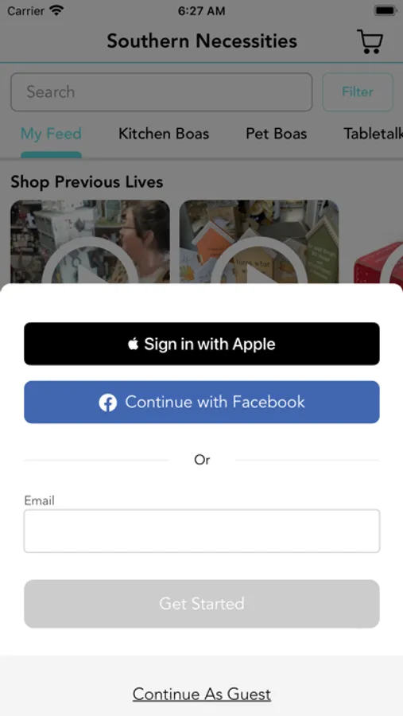Open the Filter options

pyautogui.click(x=358, y=91)
